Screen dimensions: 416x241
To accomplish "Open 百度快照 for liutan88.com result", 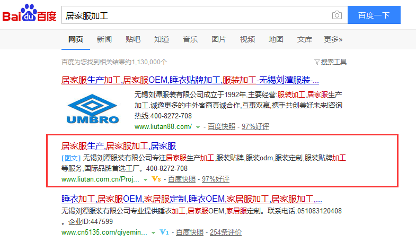I will (x=222, y=127).
